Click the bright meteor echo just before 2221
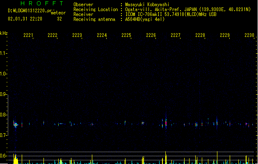The width and height of the screenshot is (258, 164). [x=16, y=125]
